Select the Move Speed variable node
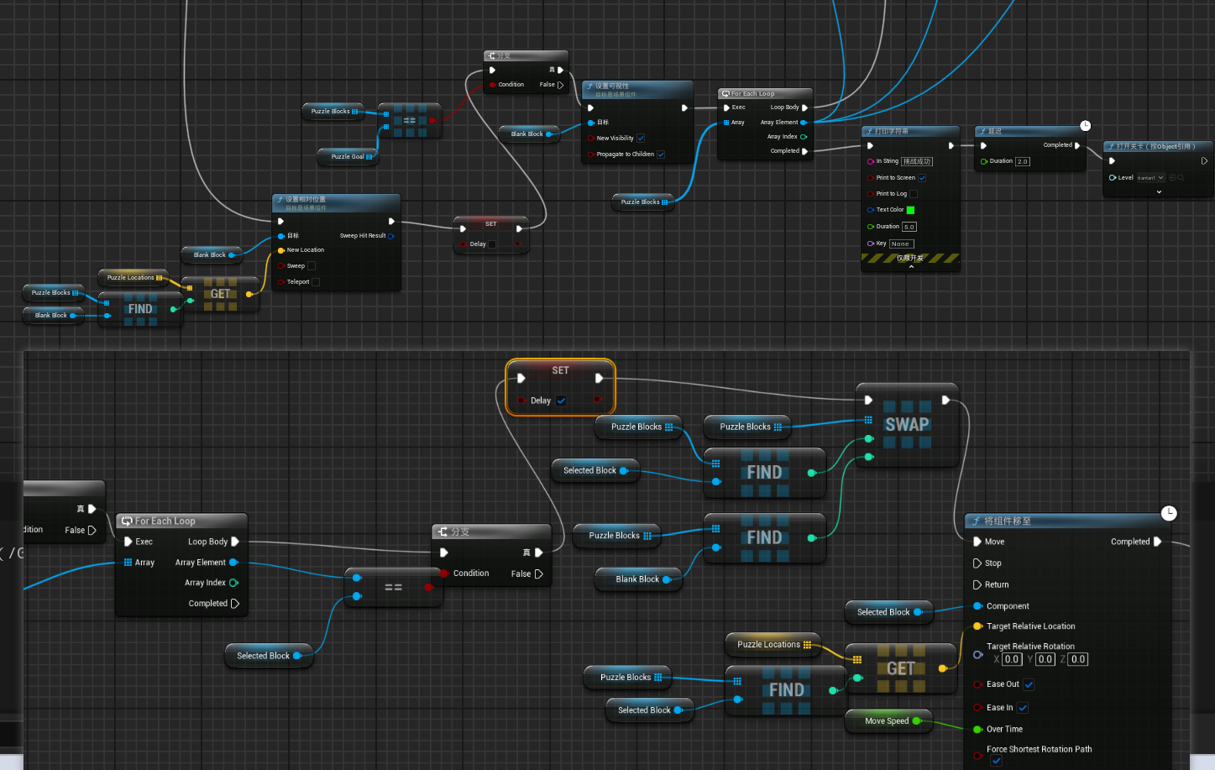This screenshot has height=770, width=1215. pyautogui.click(x=888, y=720)
